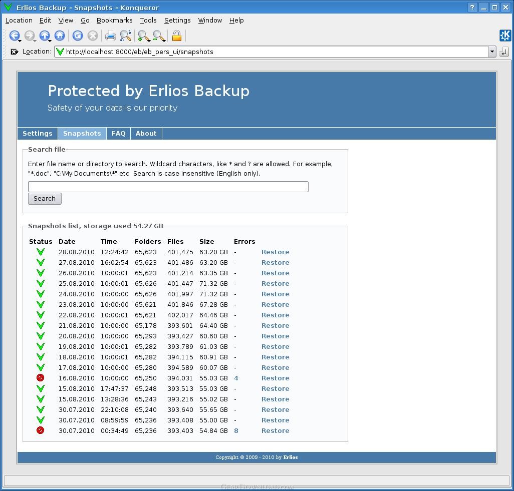Image resolution: width=514 pixels, height=491 pixels.
Task: Click the 13:28:36 time cell
Action: (x=114, y=399)
